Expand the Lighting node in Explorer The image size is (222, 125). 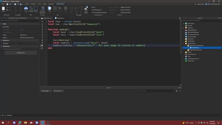pos(183,28)
